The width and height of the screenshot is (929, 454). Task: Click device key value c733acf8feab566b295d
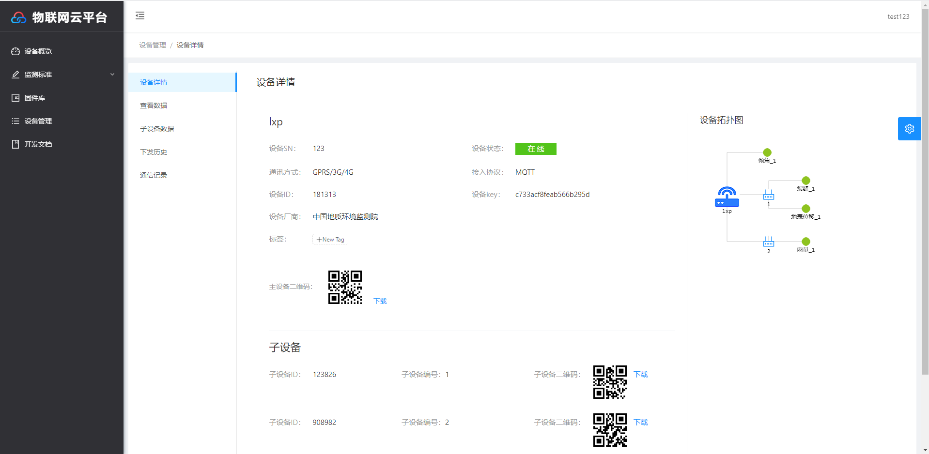[552, 195]
